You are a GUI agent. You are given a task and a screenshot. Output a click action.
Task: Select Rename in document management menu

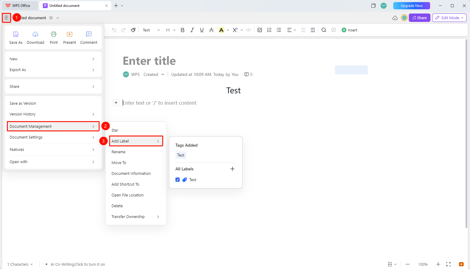coord(136,152)
